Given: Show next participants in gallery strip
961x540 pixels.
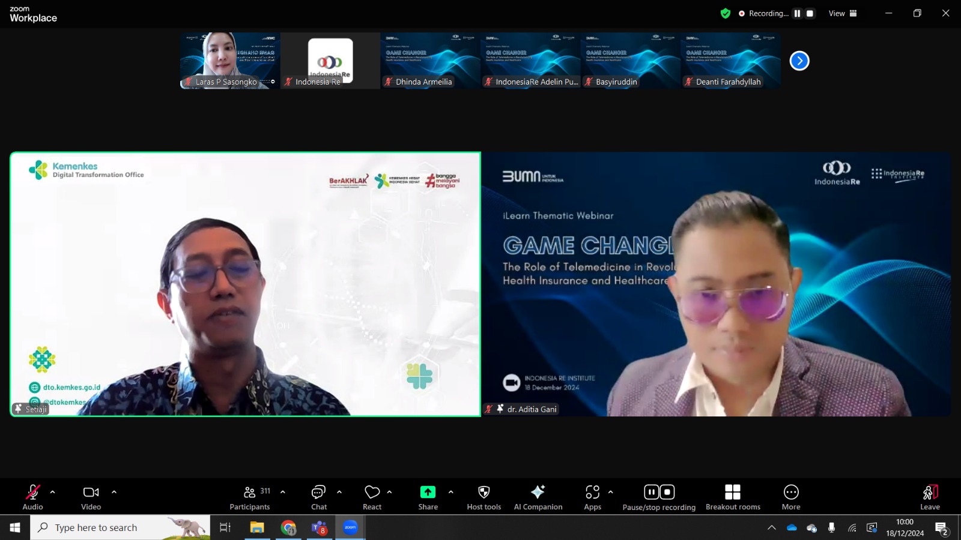Looking at the screenshot, I should 799,61.
